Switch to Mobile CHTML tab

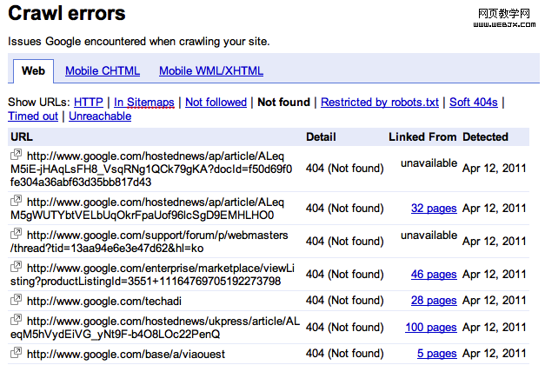tap(102, 71)
